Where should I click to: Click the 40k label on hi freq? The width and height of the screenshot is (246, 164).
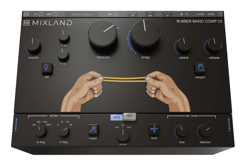tap(71, 125)
